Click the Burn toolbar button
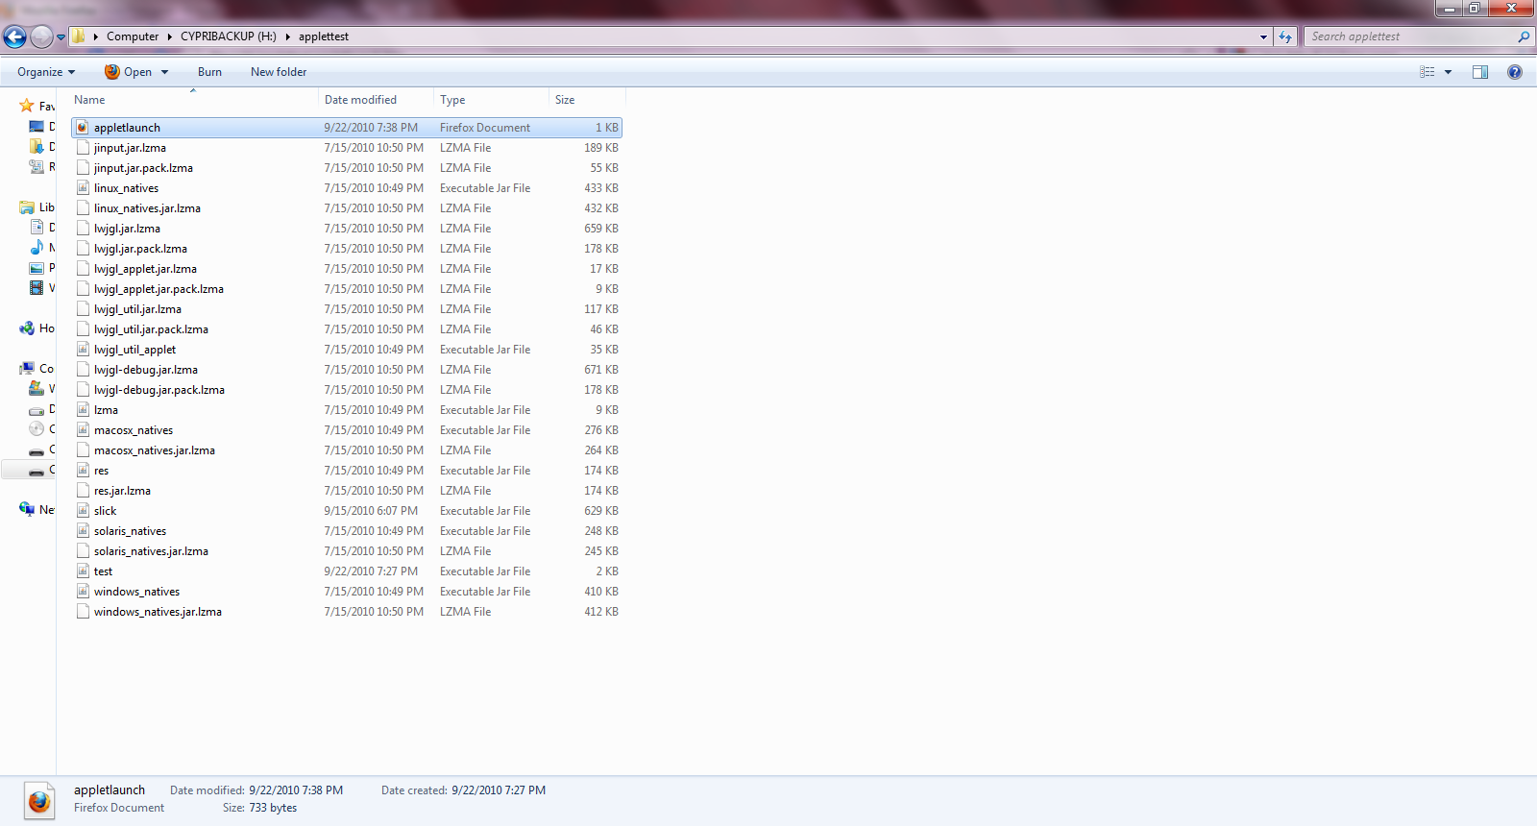This screenshot has width=1537, height=826. 209,72
